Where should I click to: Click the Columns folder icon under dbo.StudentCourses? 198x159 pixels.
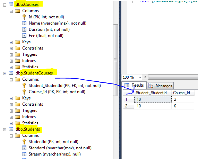coord(18,79)
